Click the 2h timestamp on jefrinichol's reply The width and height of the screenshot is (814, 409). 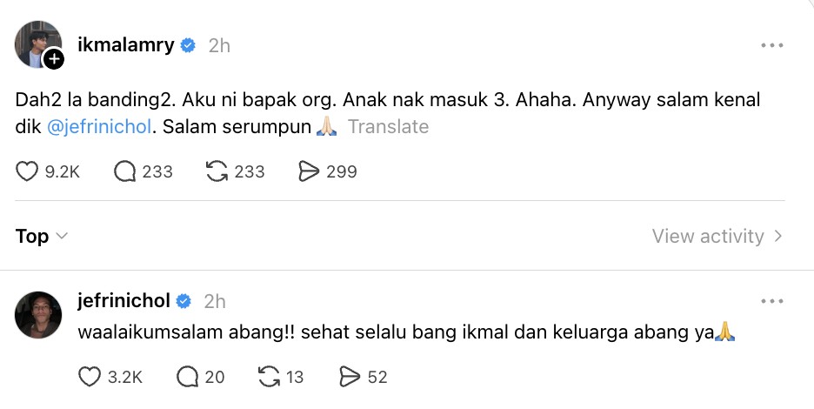(x=214, y=301)
